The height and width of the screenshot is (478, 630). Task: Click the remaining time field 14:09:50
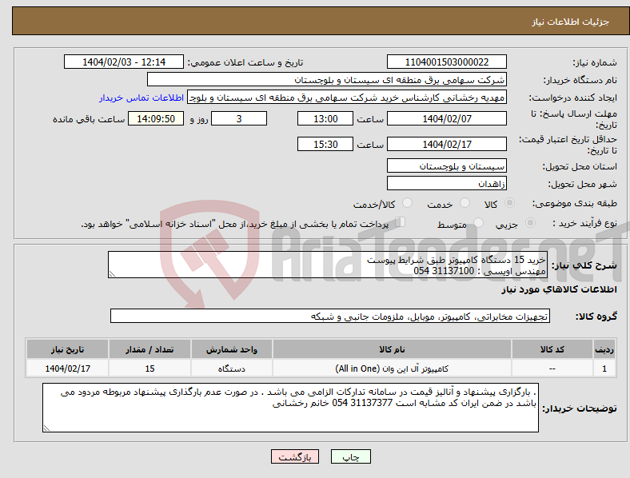click(156, 118)
